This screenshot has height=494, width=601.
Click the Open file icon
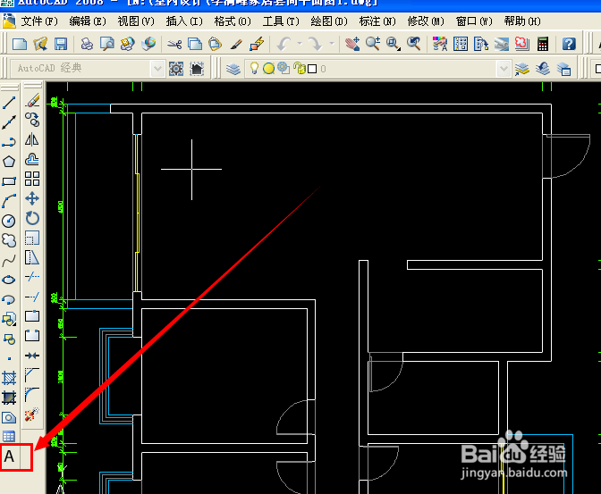pyautogui.click(x=40, y=44)
